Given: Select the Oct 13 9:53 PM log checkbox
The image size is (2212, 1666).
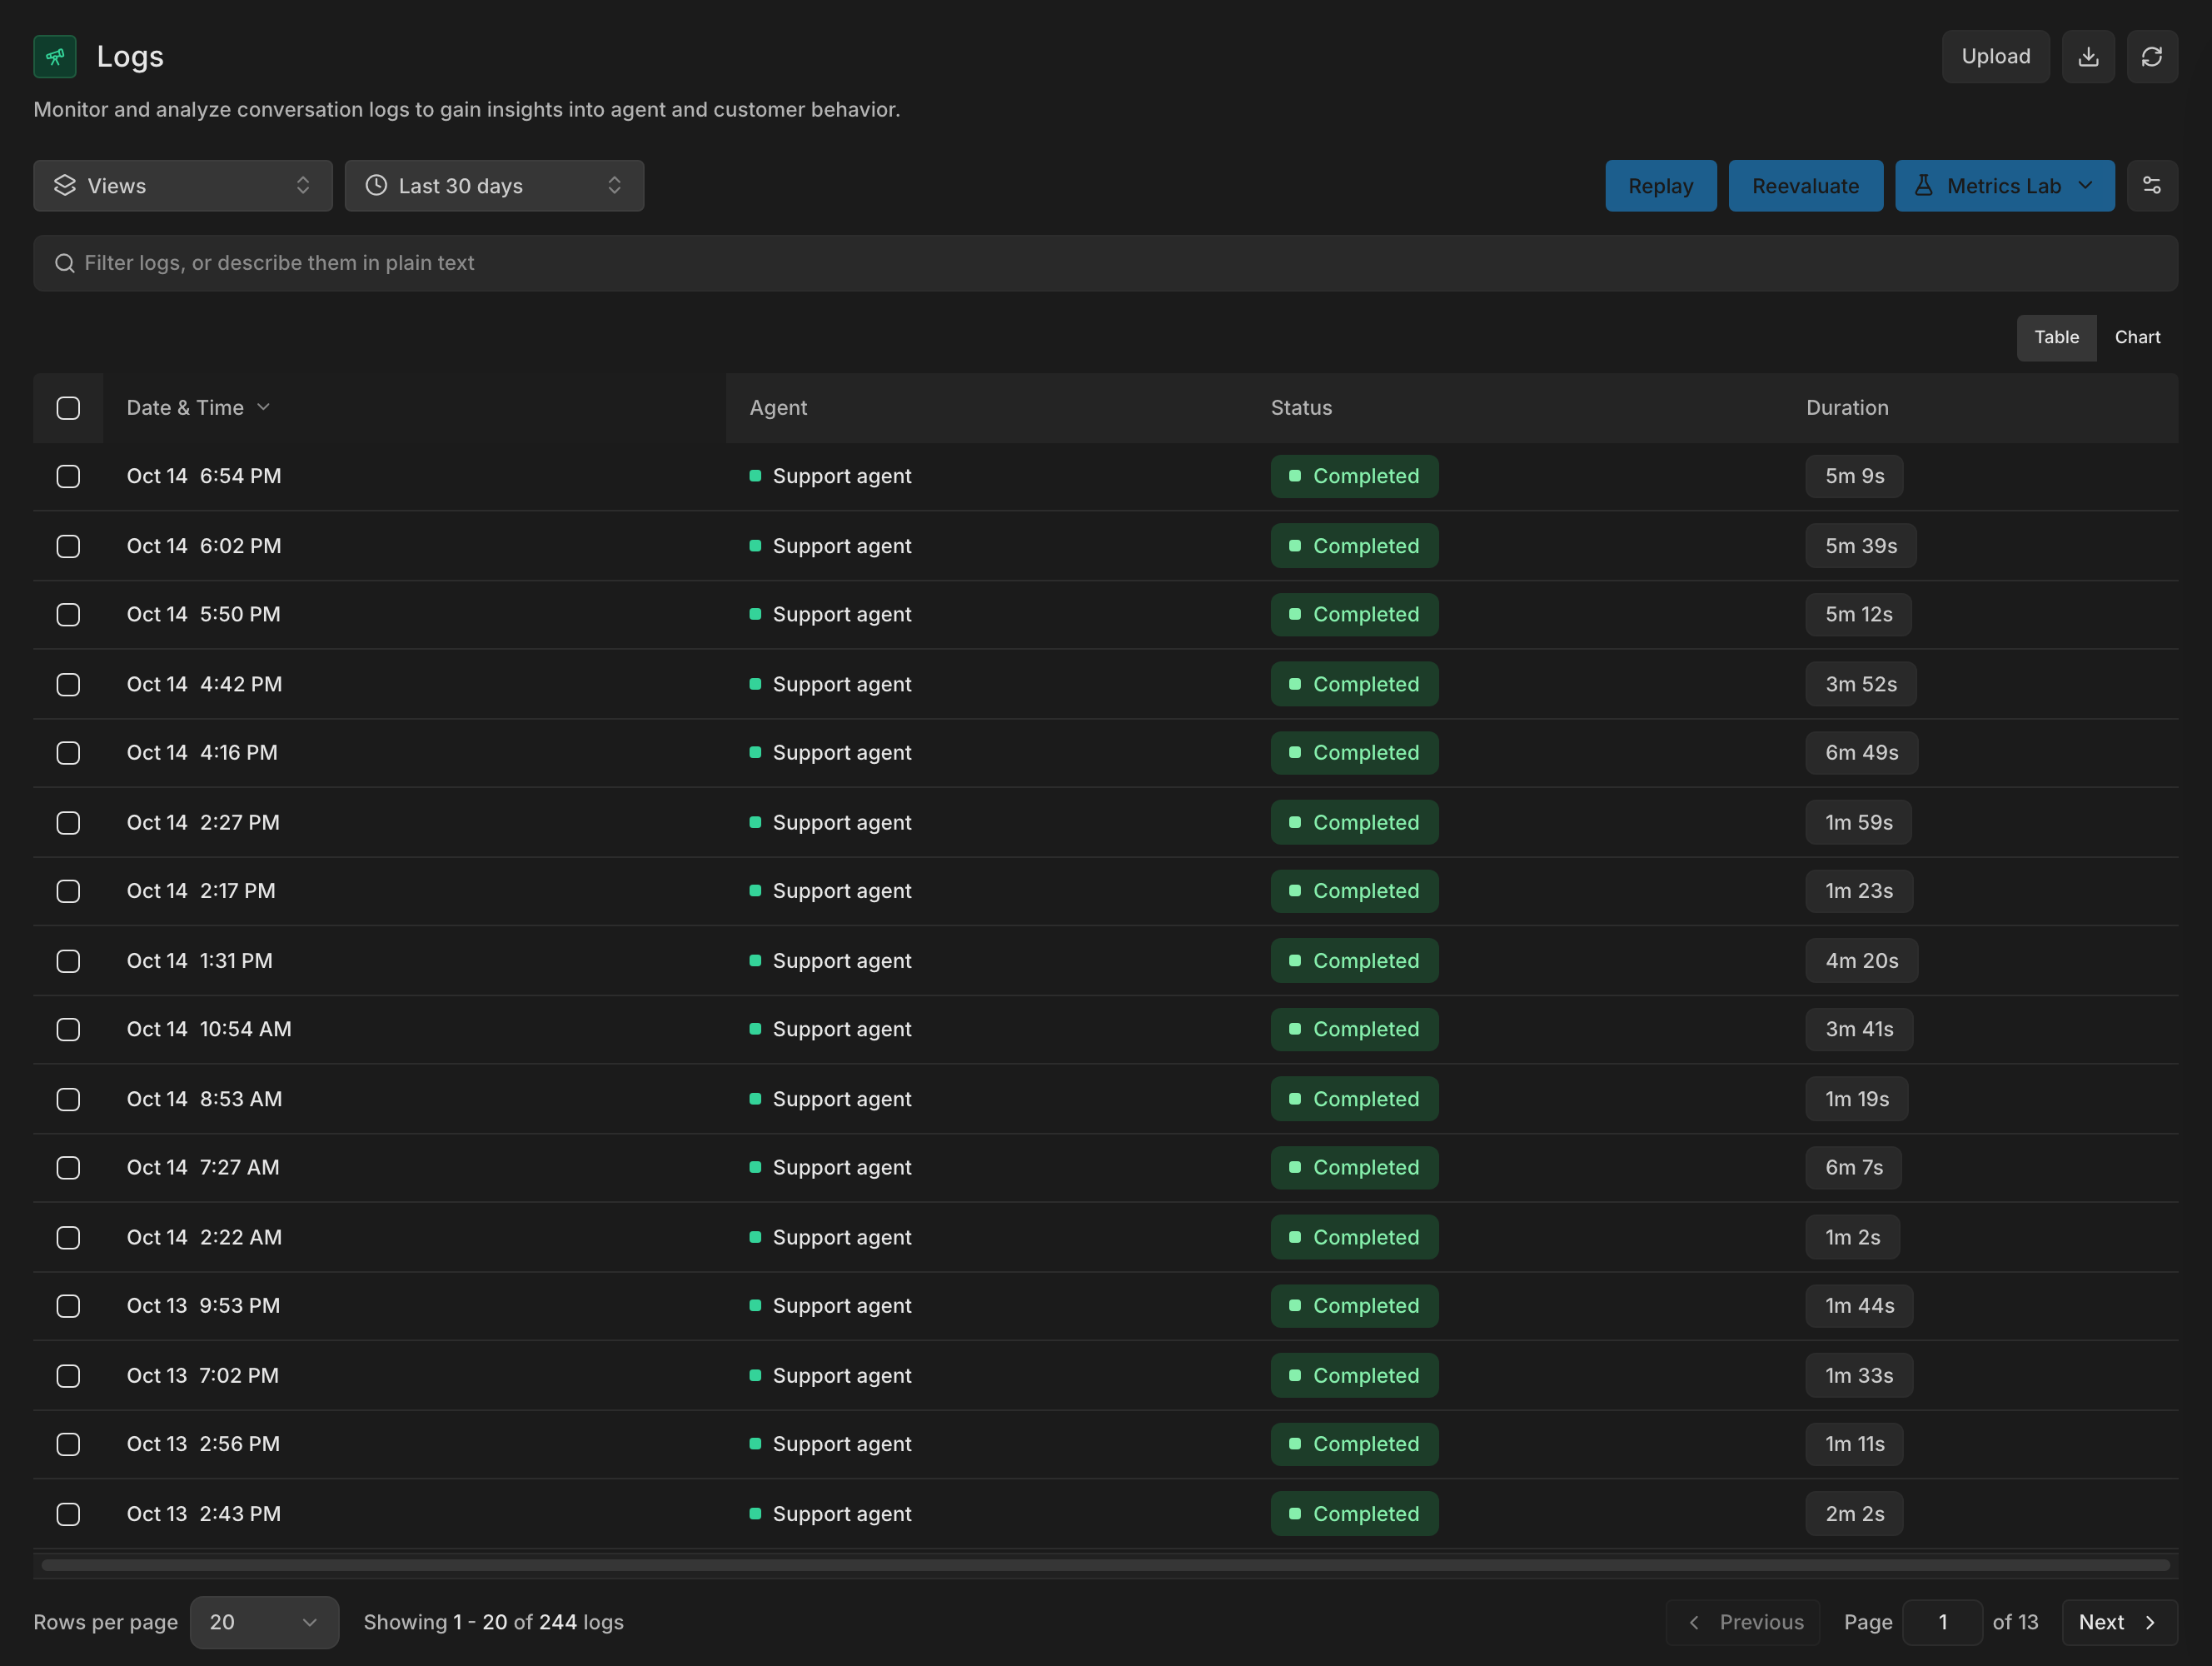Looking at the screenshot, I should click(x=68, y=1306).
